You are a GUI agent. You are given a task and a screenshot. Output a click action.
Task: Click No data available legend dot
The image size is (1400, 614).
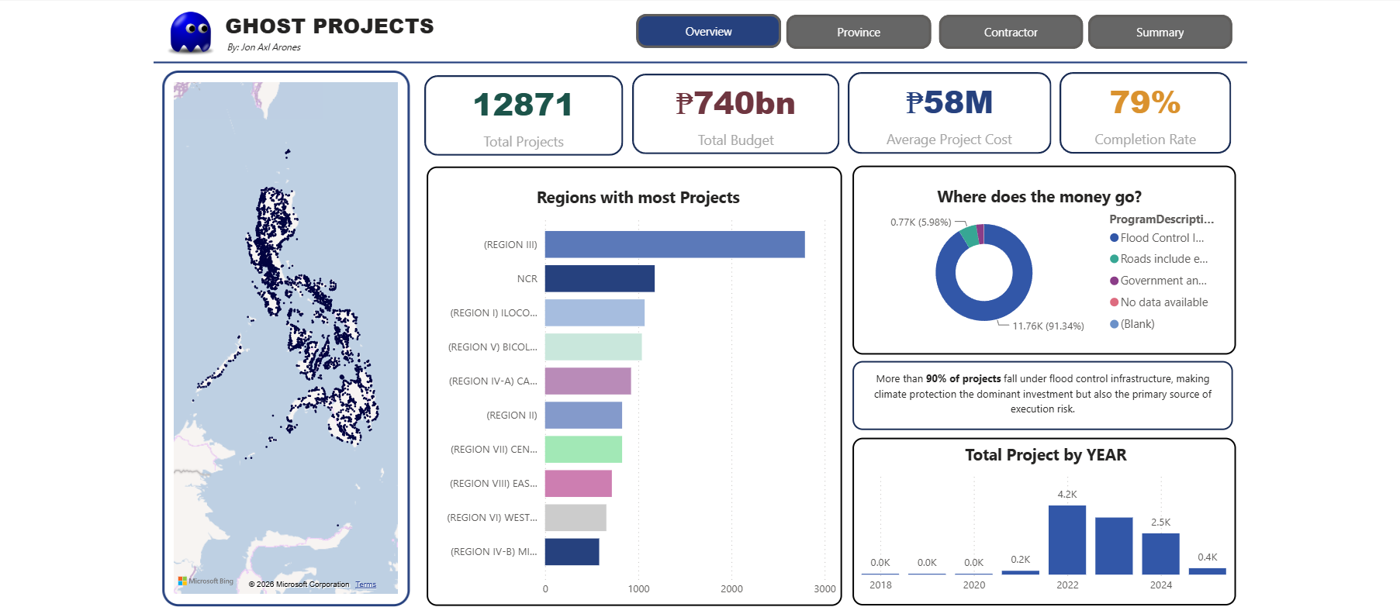pyautogui.click(x=1114, y=302)
